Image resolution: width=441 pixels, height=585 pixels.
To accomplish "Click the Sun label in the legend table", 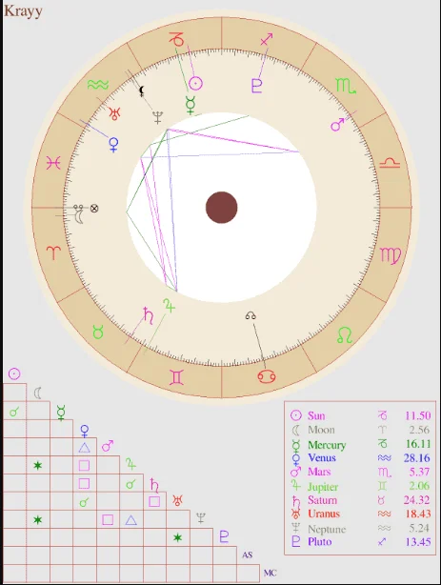I will [x=316, y=415].
